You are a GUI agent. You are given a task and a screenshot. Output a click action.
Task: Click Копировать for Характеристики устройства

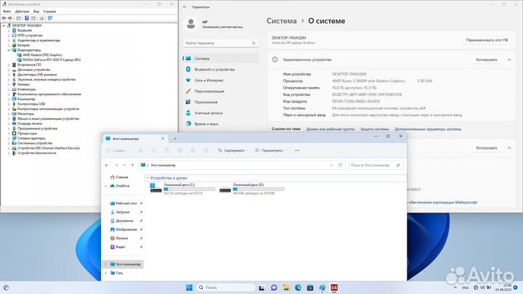[x=486, y=60]
